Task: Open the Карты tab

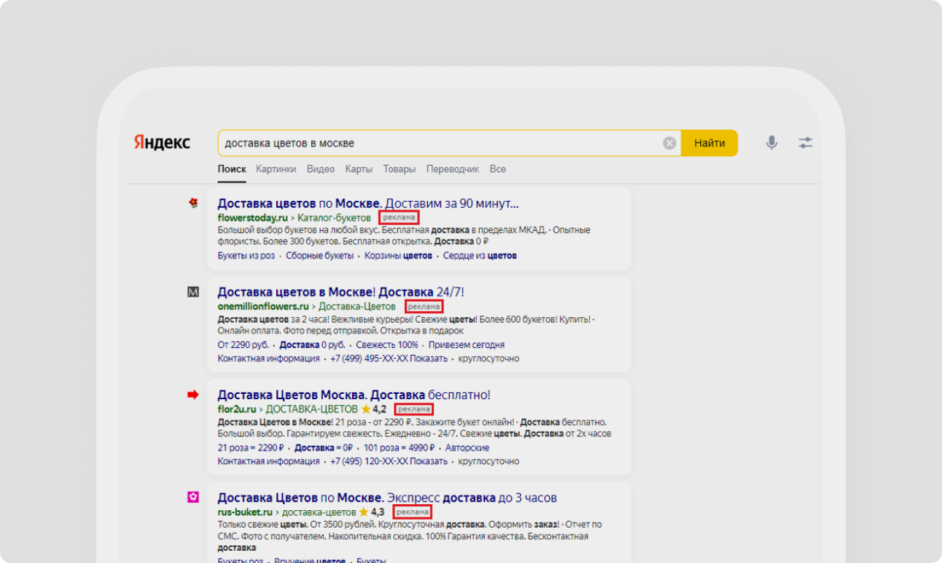Action: coord(359,169)
